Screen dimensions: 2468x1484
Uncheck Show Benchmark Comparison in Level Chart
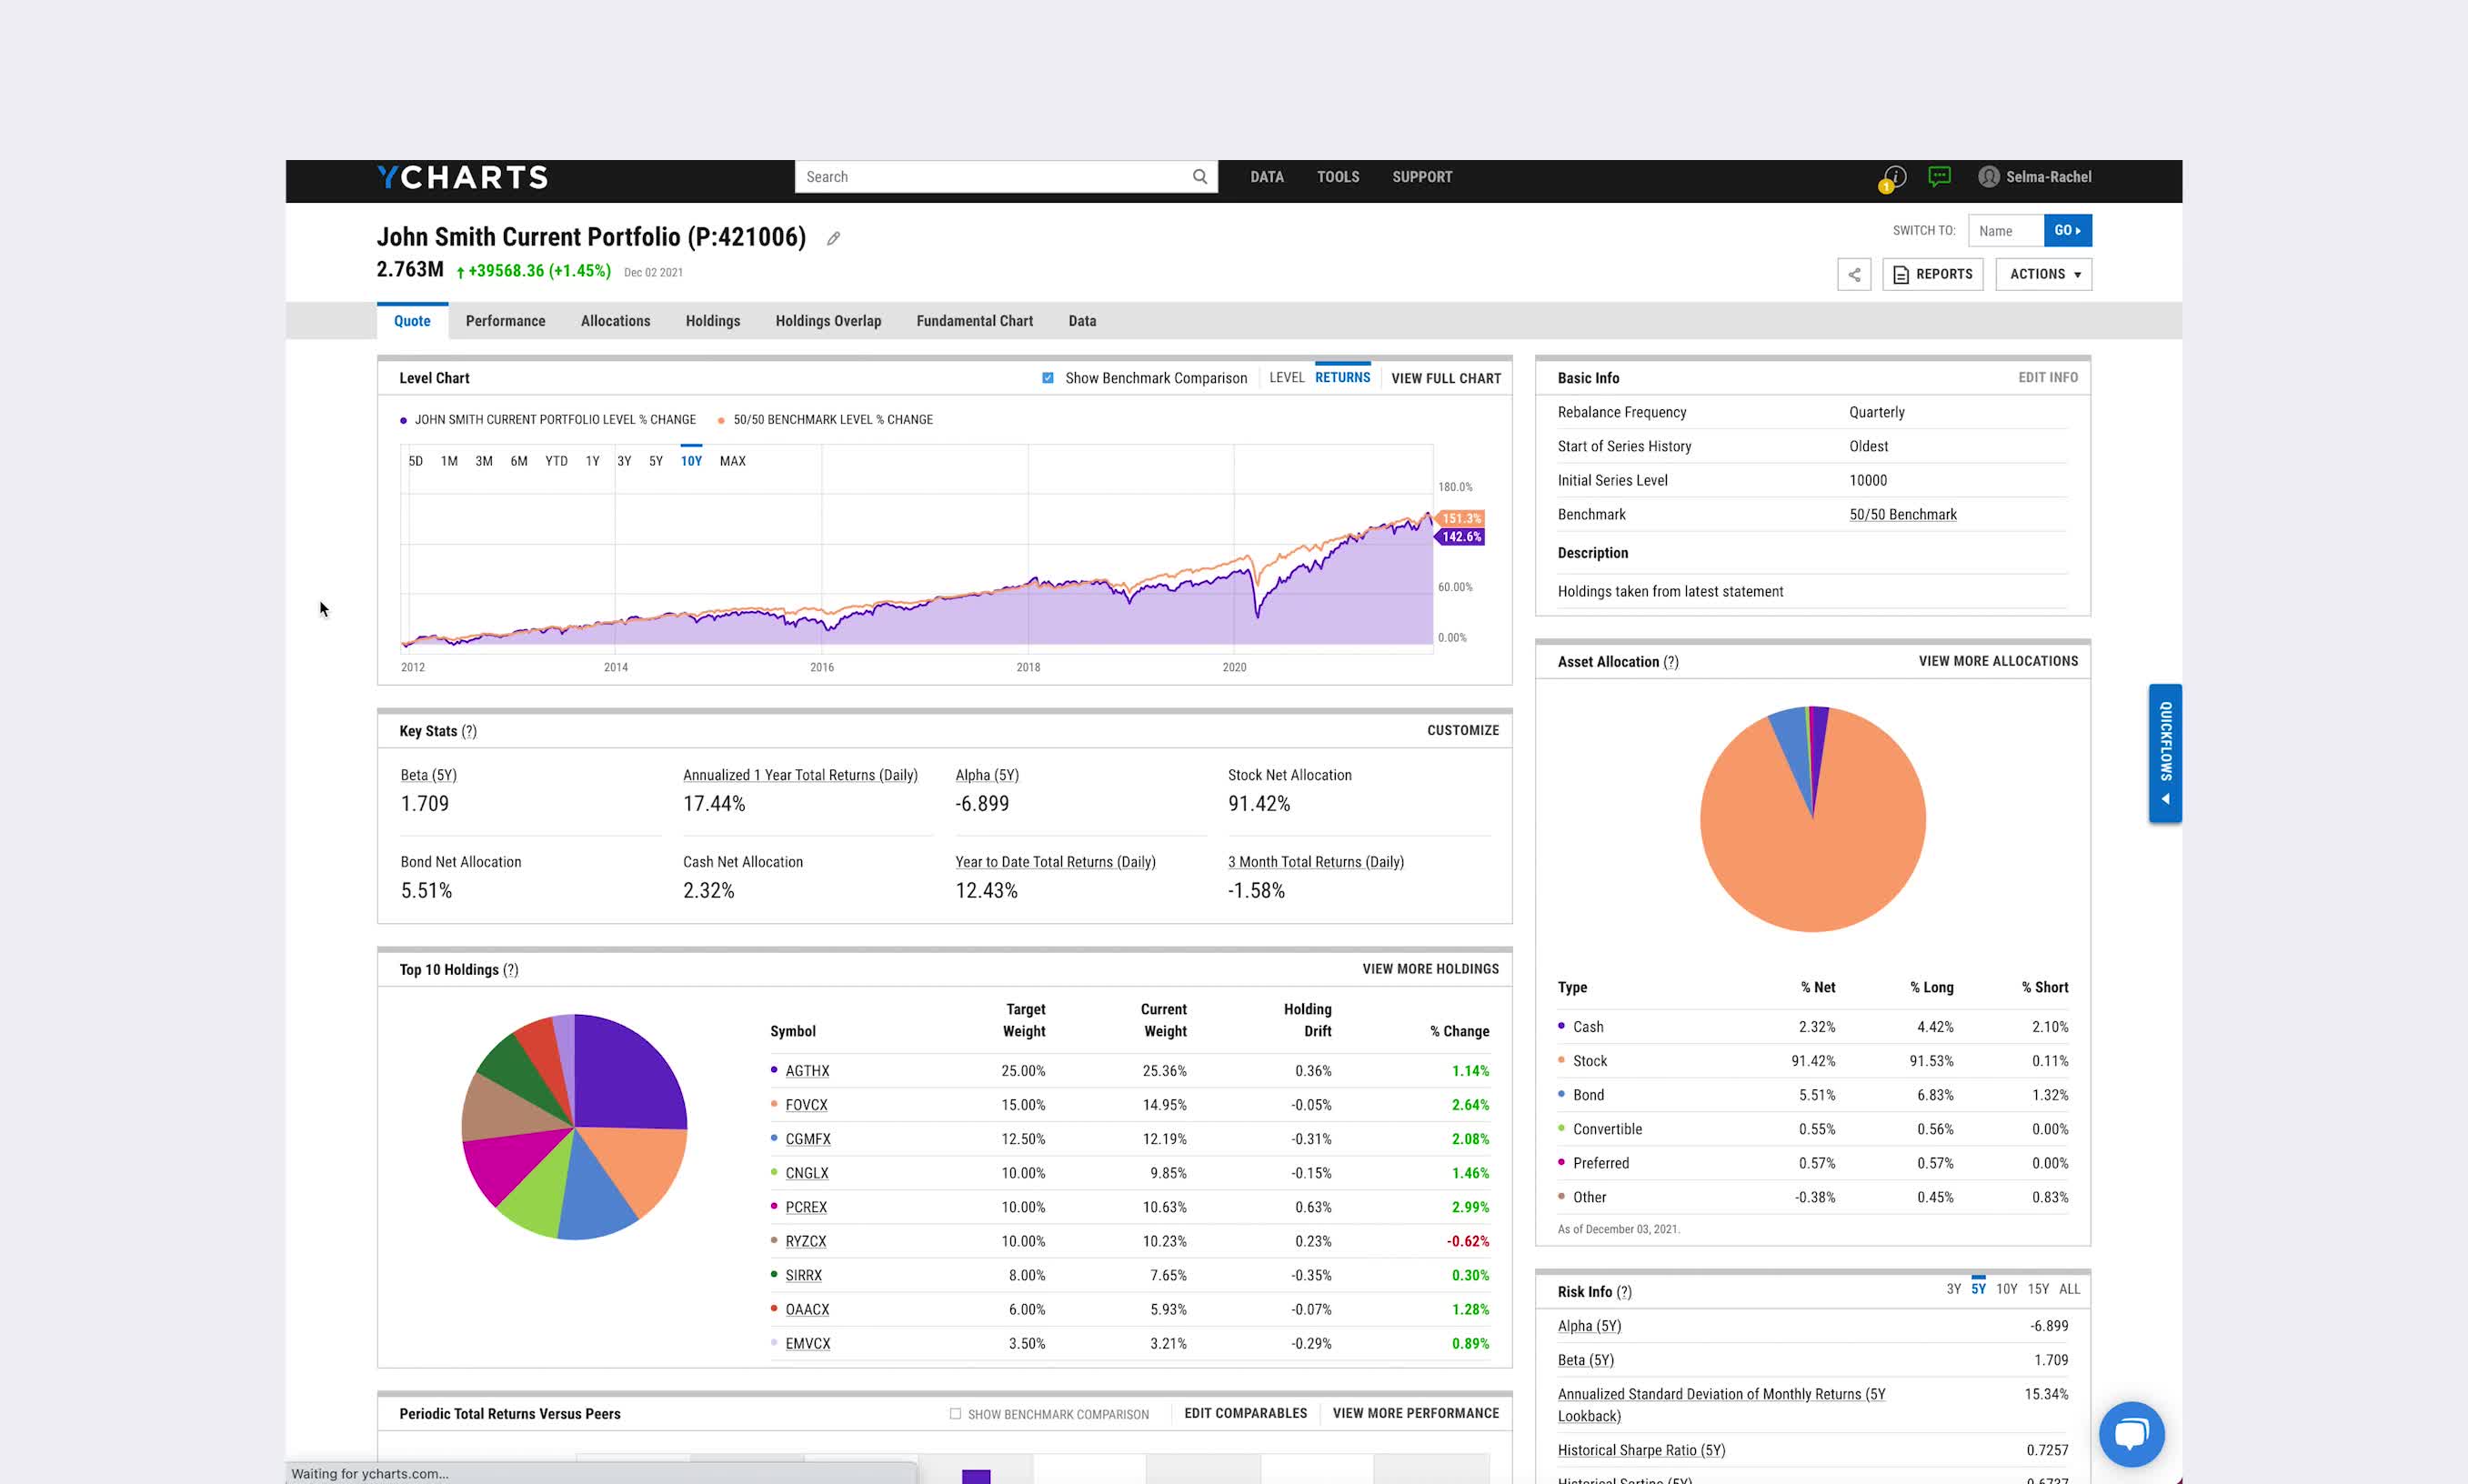pos(1047,378)
